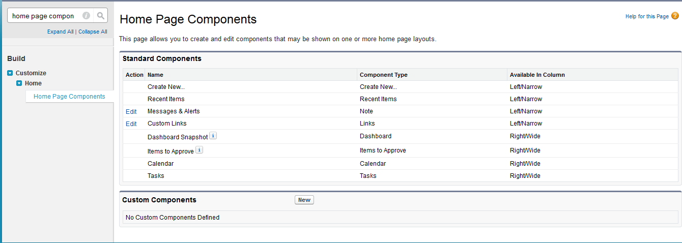
Task: Collapse the Home tree node
Action: point(19,83)
